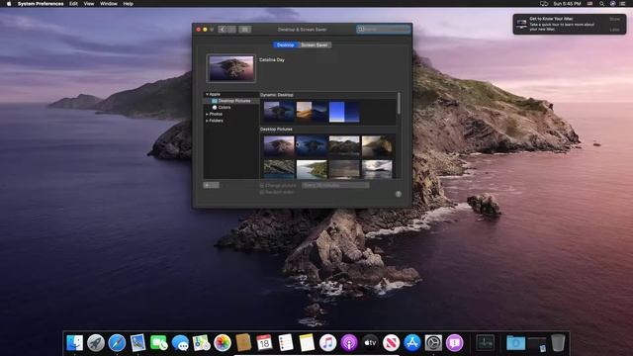Open Photos flower icon in Dock
This screenshot has width=633, height=356.
[x=222, y=343]
